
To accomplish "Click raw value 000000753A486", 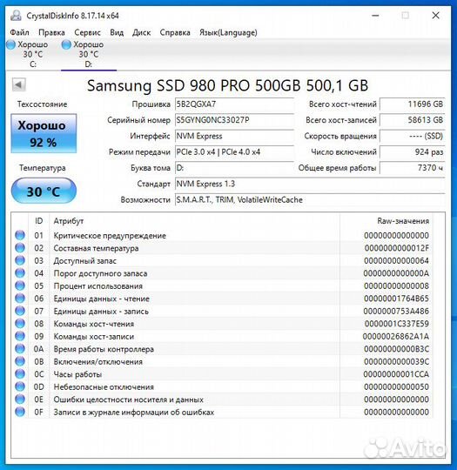I will 396,311.
